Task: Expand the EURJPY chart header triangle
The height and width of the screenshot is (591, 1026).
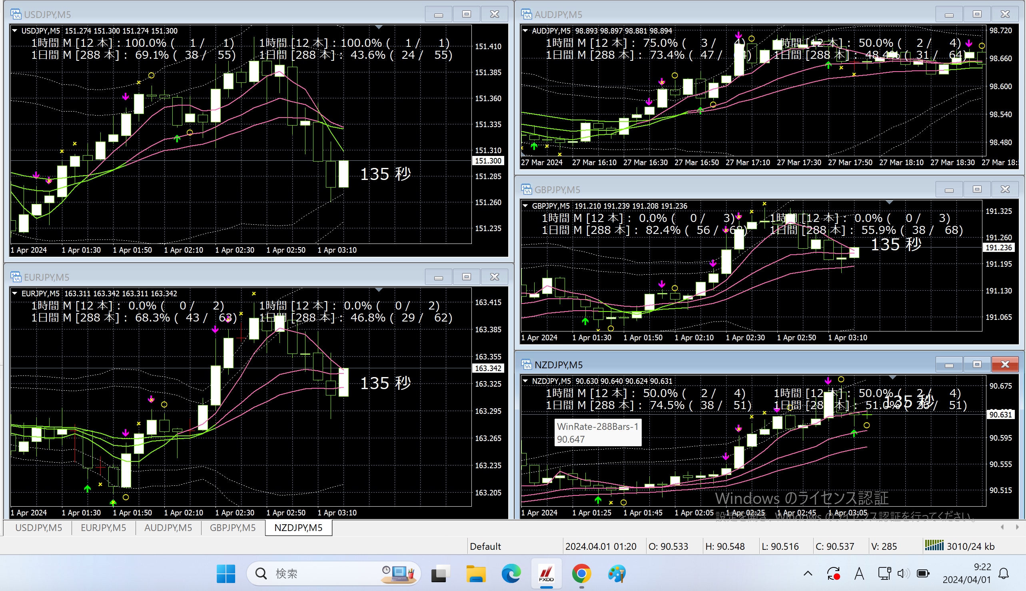Action: click(x=15, y=293)
